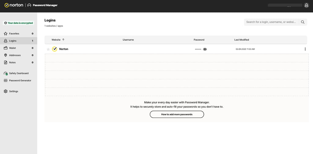The height and width of the screenshot is (154, 313).
Task: Reveal the Norton password with eye icon
Action: (x=205, y=49)
